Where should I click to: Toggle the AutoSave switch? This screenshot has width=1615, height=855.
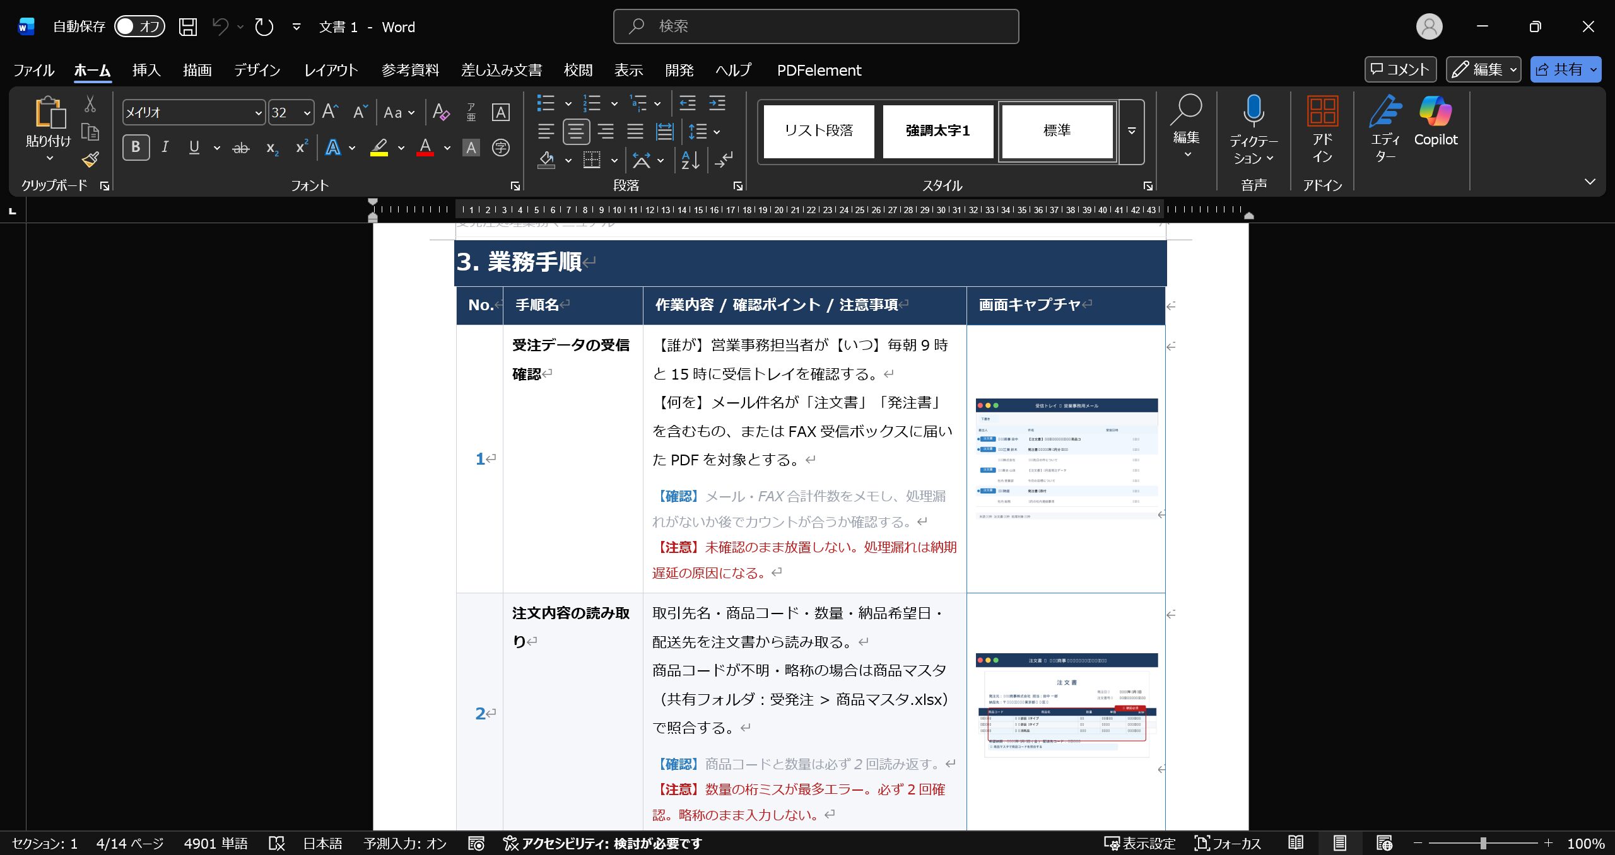click(x=139, y=26)
